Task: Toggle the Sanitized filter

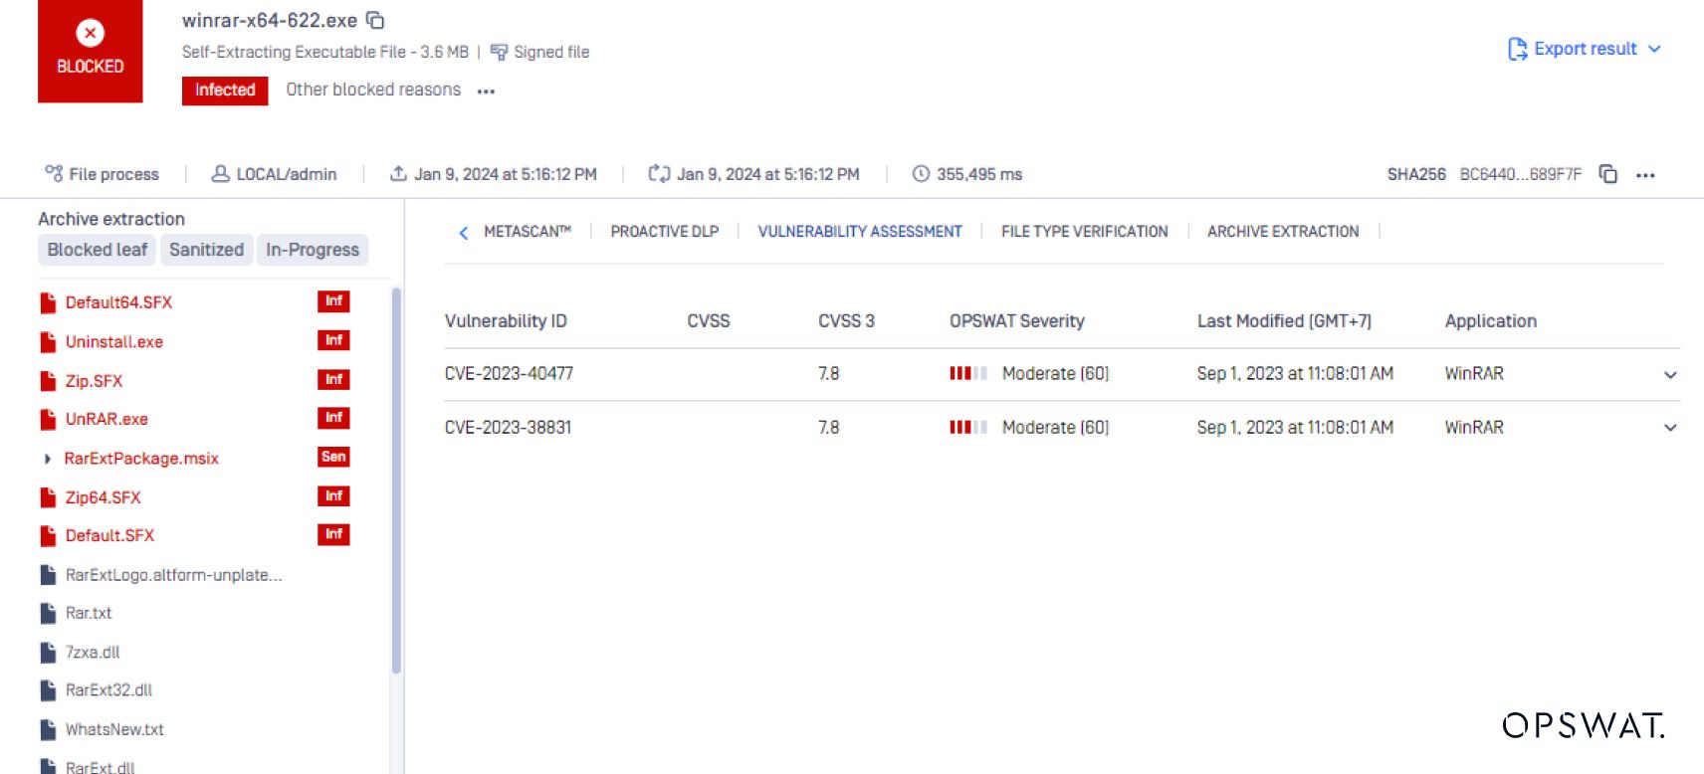Action: [x=206, y=250]
